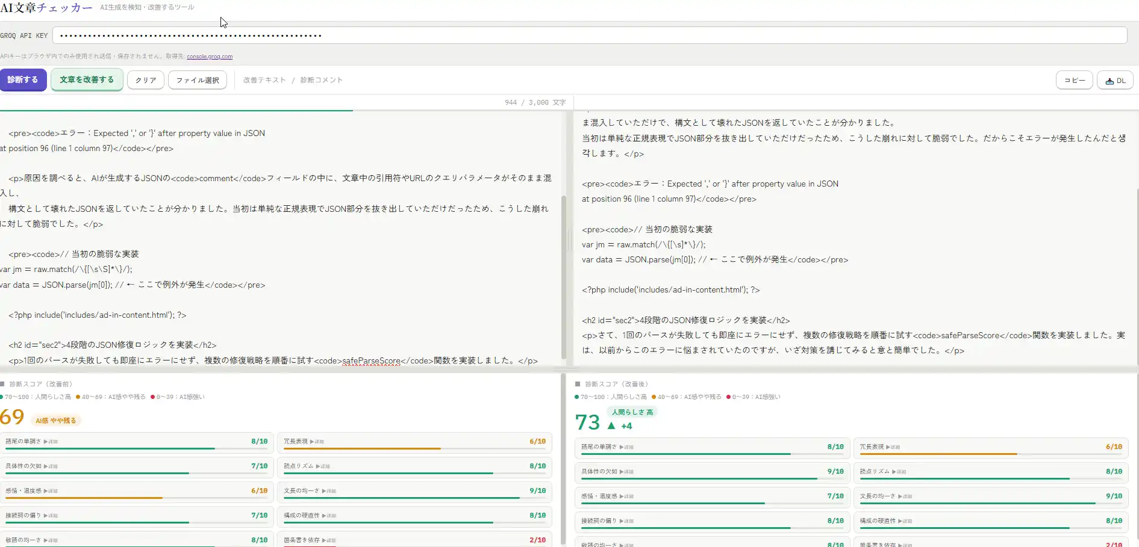Expand 接続詞の偏り details in 改善後 panel

click(627, 521)
